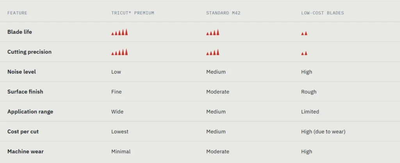Click the STANDARD M42 column header
The height and width of the screenshot is (163, 400).
coord(223,13)
